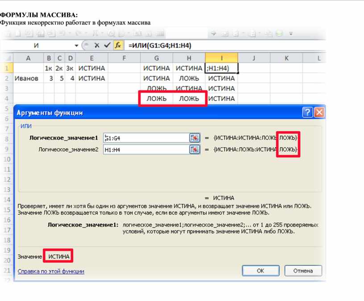Select cell H1 containing ИСТИНА

point(189,68)
